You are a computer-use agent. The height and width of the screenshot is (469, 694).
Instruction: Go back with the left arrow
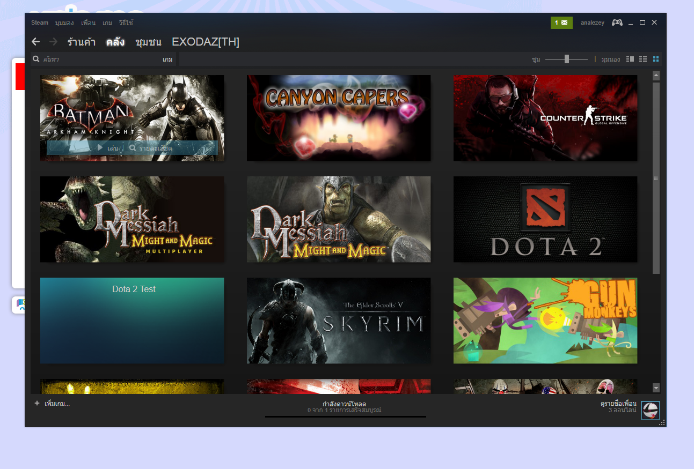pyautogui.click(x=35, y=42)
